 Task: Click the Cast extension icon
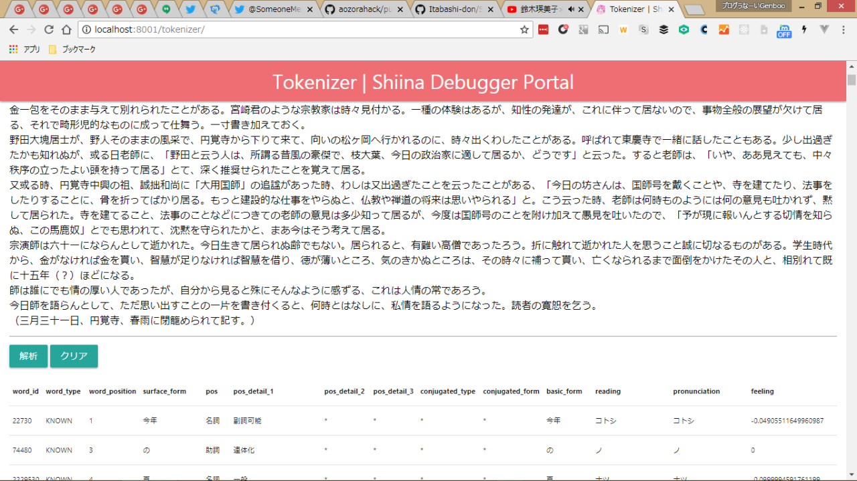(603, 29)
